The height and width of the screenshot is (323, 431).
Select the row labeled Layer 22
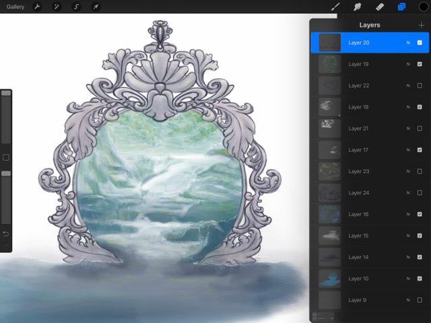click(x=370, y=85)
